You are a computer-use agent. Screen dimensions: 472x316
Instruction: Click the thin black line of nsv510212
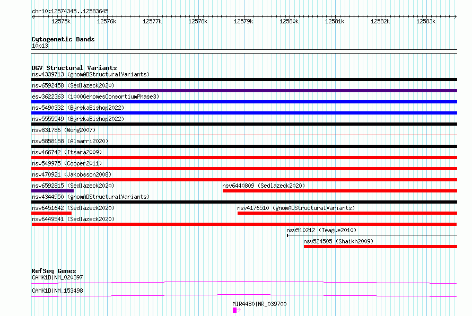[x=372, y=235]
